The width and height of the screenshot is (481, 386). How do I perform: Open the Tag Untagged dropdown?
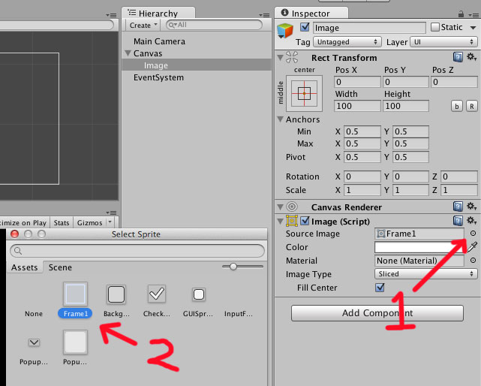tap(347, 42)
